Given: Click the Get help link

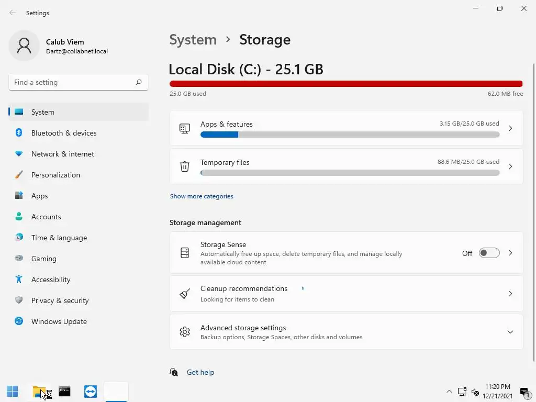Looking at the screenshot, I should pos(200,372).
